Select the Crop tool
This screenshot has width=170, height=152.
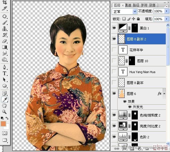(x=4, y=2)
